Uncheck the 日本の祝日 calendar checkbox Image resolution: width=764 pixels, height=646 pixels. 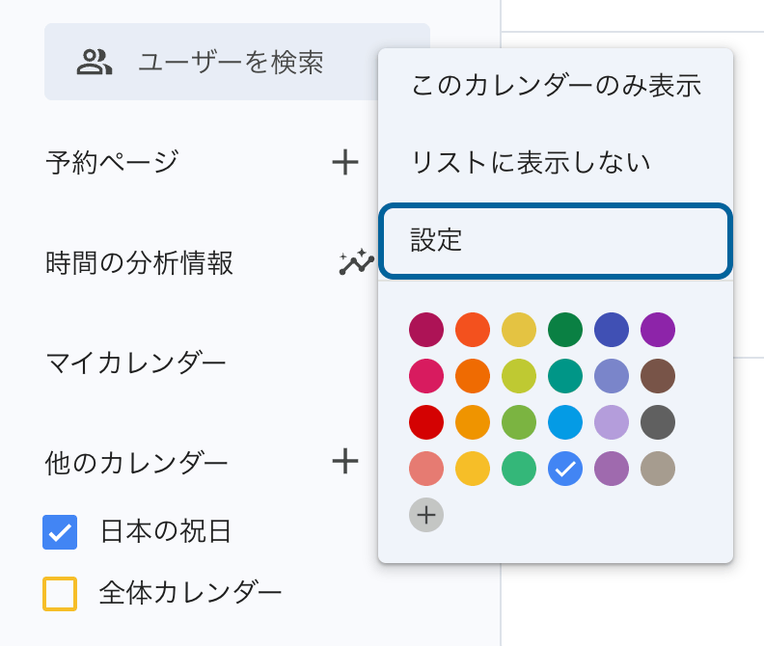coord(60,531)
